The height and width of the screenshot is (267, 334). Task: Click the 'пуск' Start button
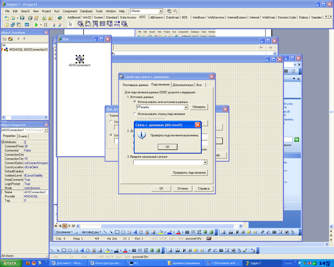tap(11, 263)
